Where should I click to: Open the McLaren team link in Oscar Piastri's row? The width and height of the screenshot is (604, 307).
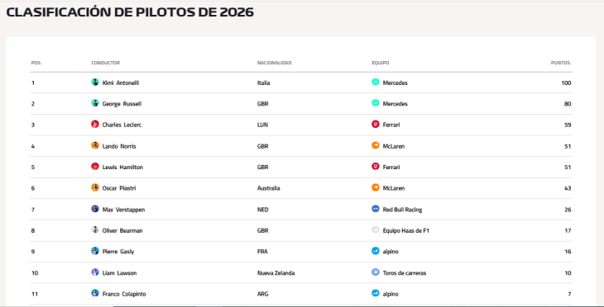tap(394, 188)
